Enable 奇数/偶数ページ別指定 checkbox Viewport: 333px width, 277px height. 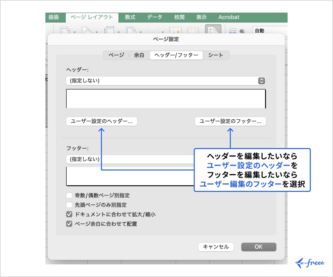click(69, 195)
